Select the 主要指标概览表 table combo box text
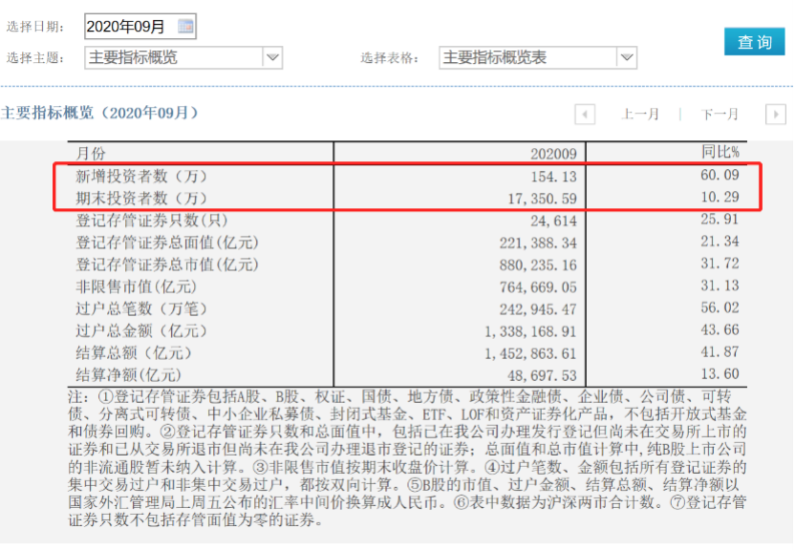Image resolution: width=795 pixels, height=550 pixels. (x=495, y=57)
